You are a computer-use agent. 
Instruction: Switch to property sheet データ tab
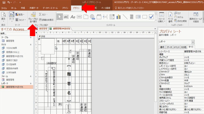pyautogui.click(x=169, y=47)
